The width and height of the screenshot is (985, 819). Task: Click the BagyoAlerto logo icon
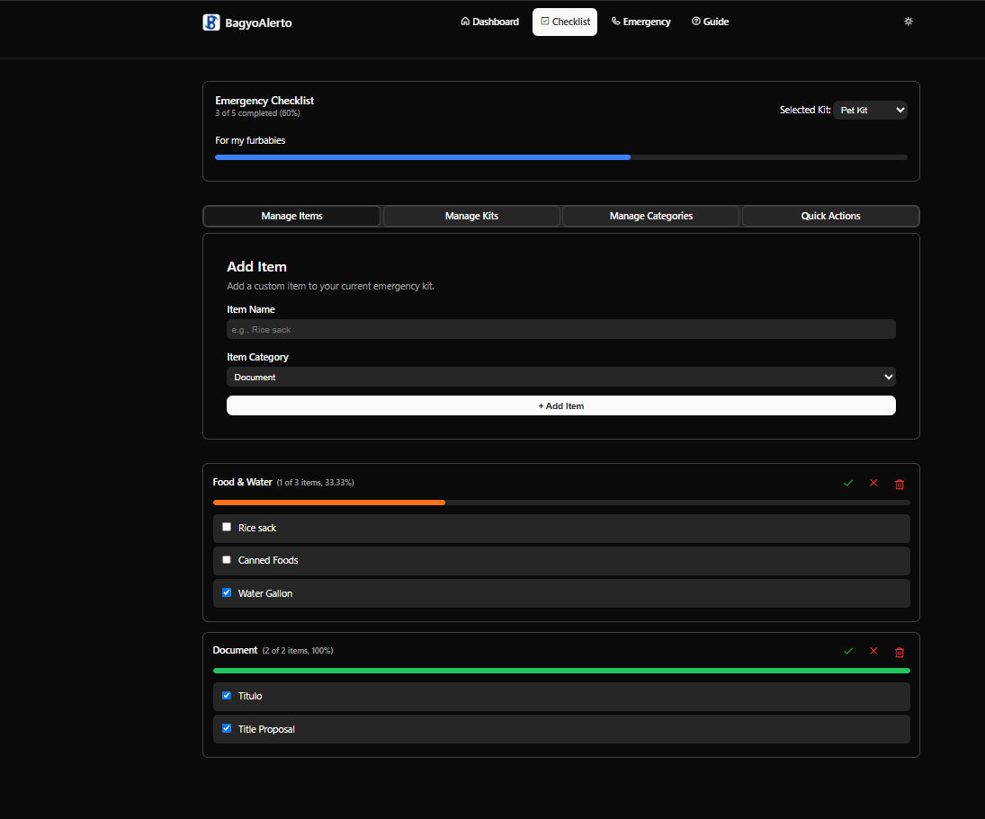[211, 22]
